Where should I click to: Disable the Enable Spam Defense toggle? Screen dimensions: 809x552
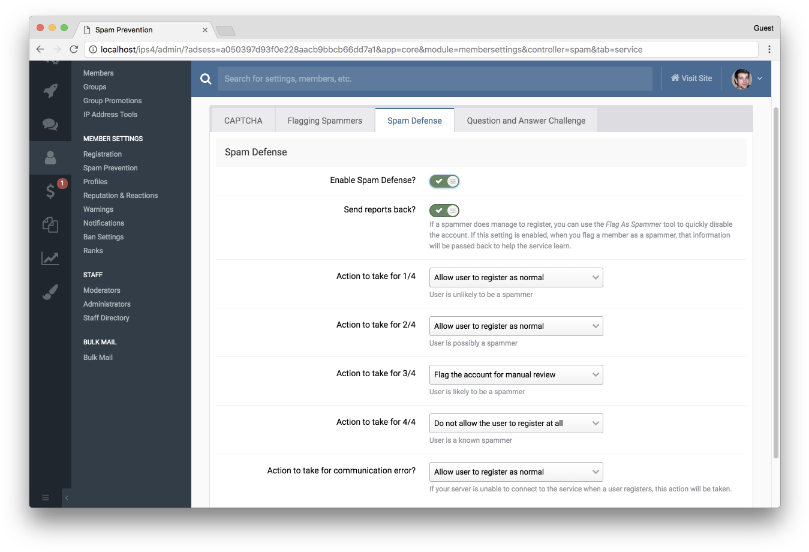[x=444, y=181]
